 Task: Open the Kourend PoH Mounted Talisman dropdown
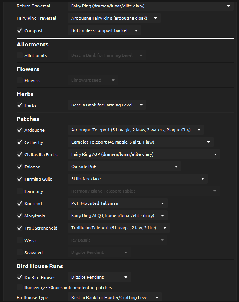tap(117, 203)
